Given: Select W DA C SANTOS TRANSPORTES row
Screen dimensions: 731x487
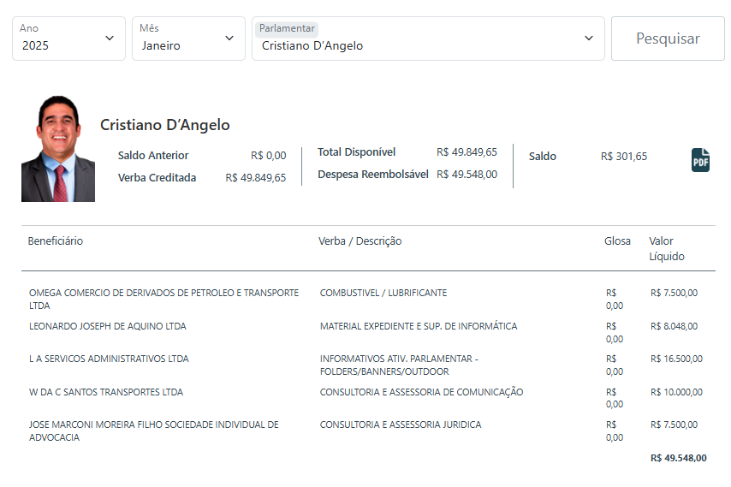Looking at the screenshot, I should point(105,392).
